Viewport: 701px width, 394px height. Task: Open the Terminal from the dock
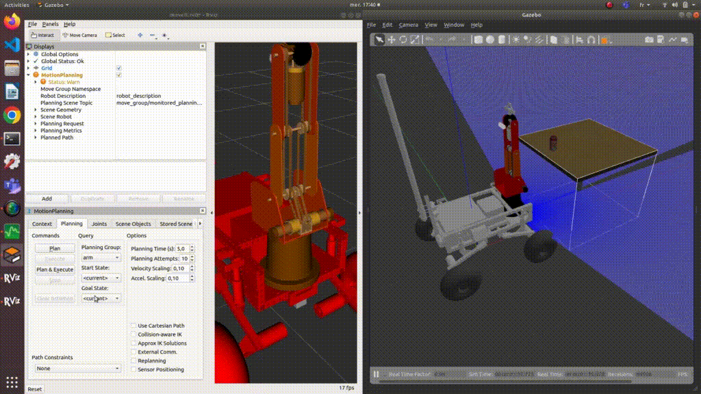pyautogui.click(x=12, y=139)
